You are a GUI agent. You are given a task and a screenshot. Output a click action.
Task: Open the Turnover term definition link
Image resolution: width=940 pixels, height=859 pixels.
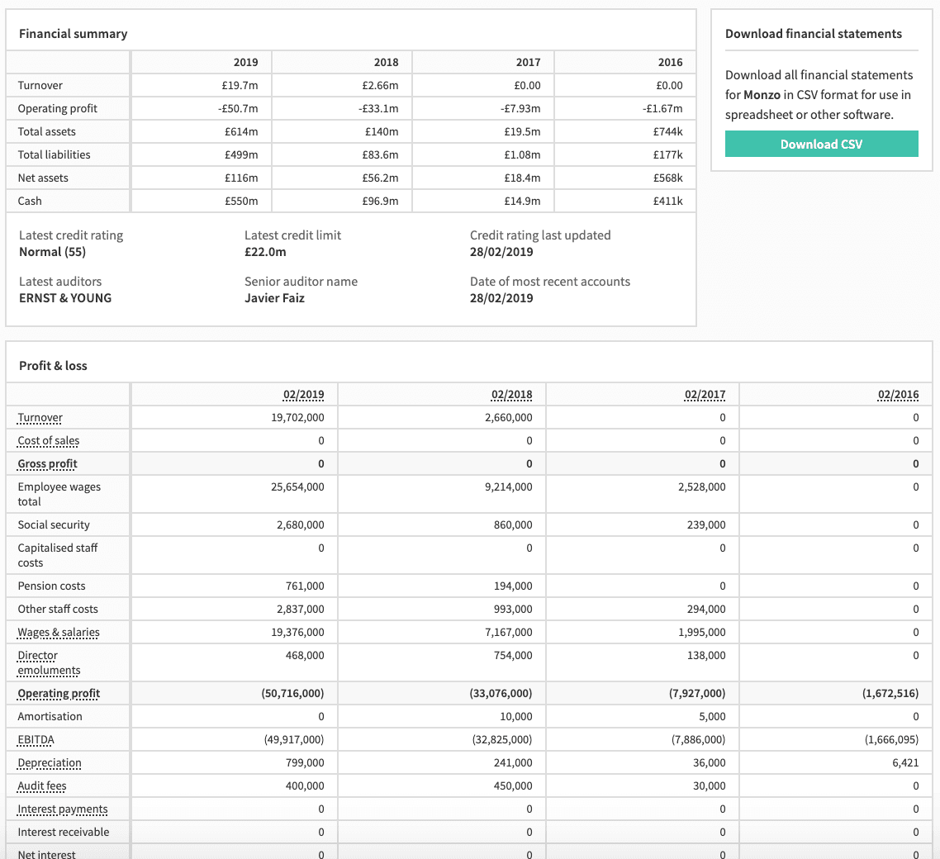click(40, 418)
